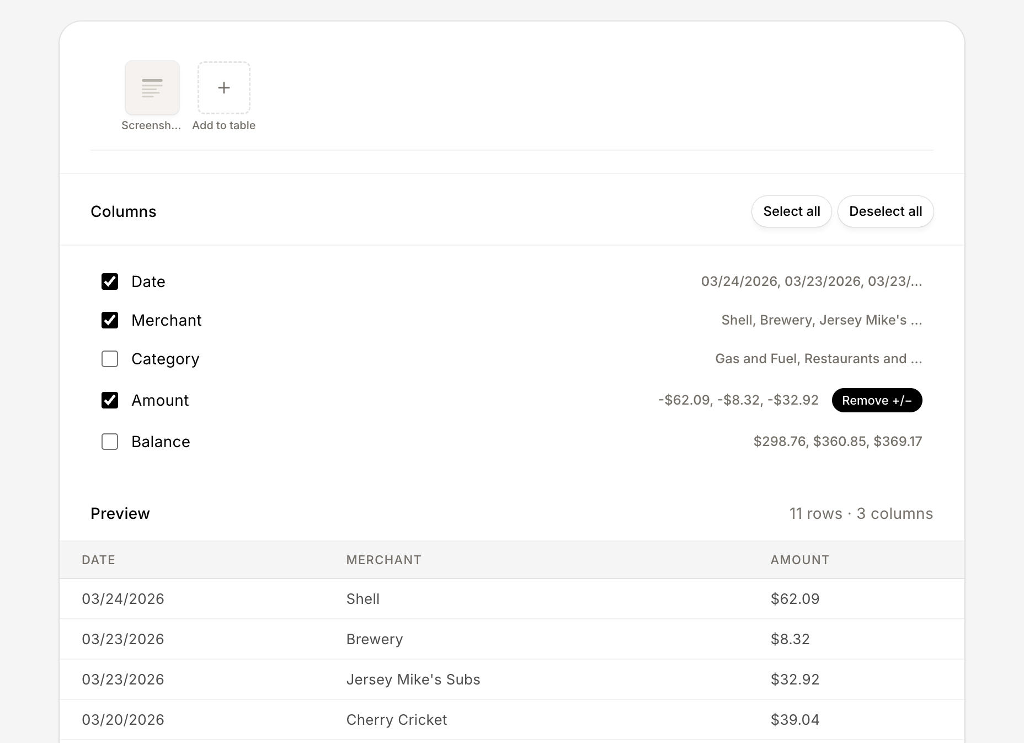This screenshot has width=1024, height=743.
Task: Click the $32.92 amount cell
Action: coord(795,680)
